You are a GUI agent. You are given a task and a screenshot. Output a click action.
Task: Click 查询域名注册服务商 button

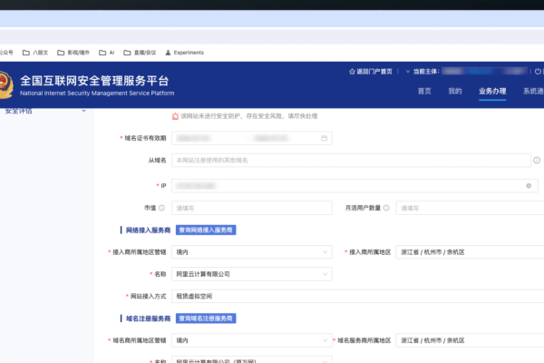click(206, 319)
